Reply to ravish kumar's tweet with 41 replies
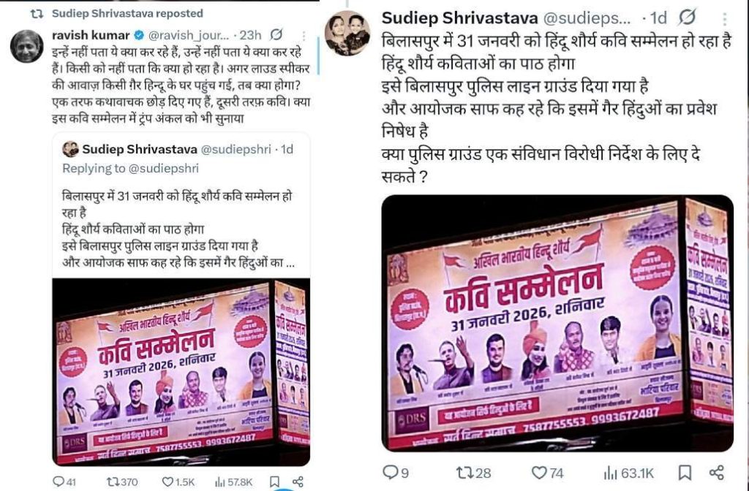Viewport: 749px width, 491px height. point(64,482)
